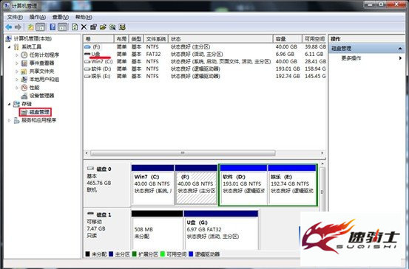Select 服务和应用程序 in the tree
This screenshot has height=269, width=409.
tap(39, 120)
